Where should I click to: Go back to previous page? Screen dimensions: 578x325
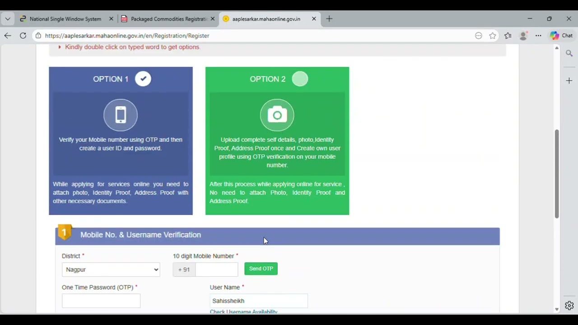8,36
